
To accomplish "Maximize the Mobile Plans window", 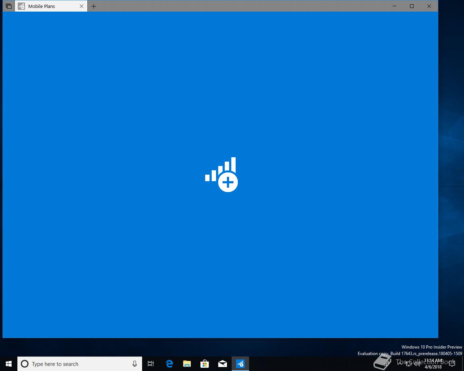I will 412,6.
